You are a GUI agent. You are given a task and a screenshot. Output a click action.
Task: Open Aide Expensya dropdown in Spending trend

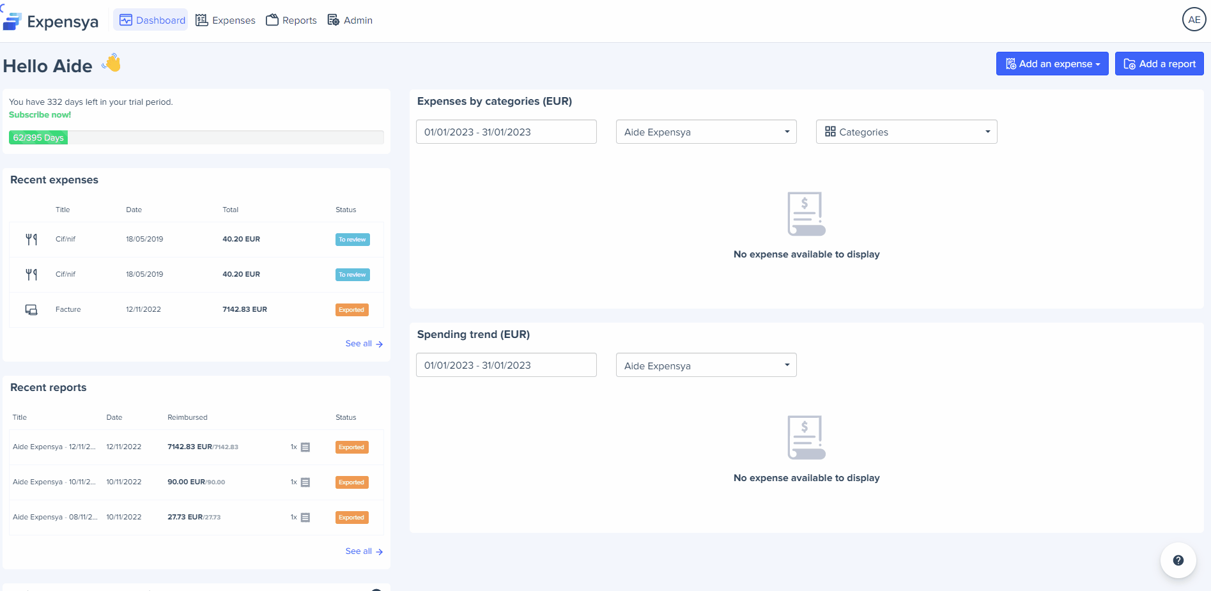point(706,365)
